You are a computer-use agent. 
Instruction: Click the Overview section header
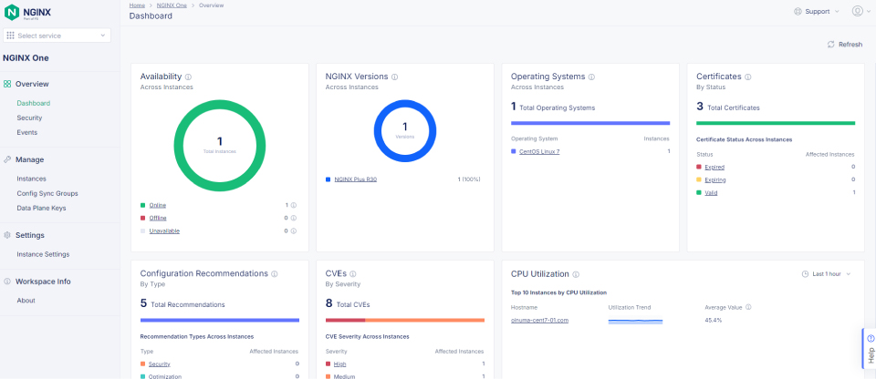click(32, 85)
